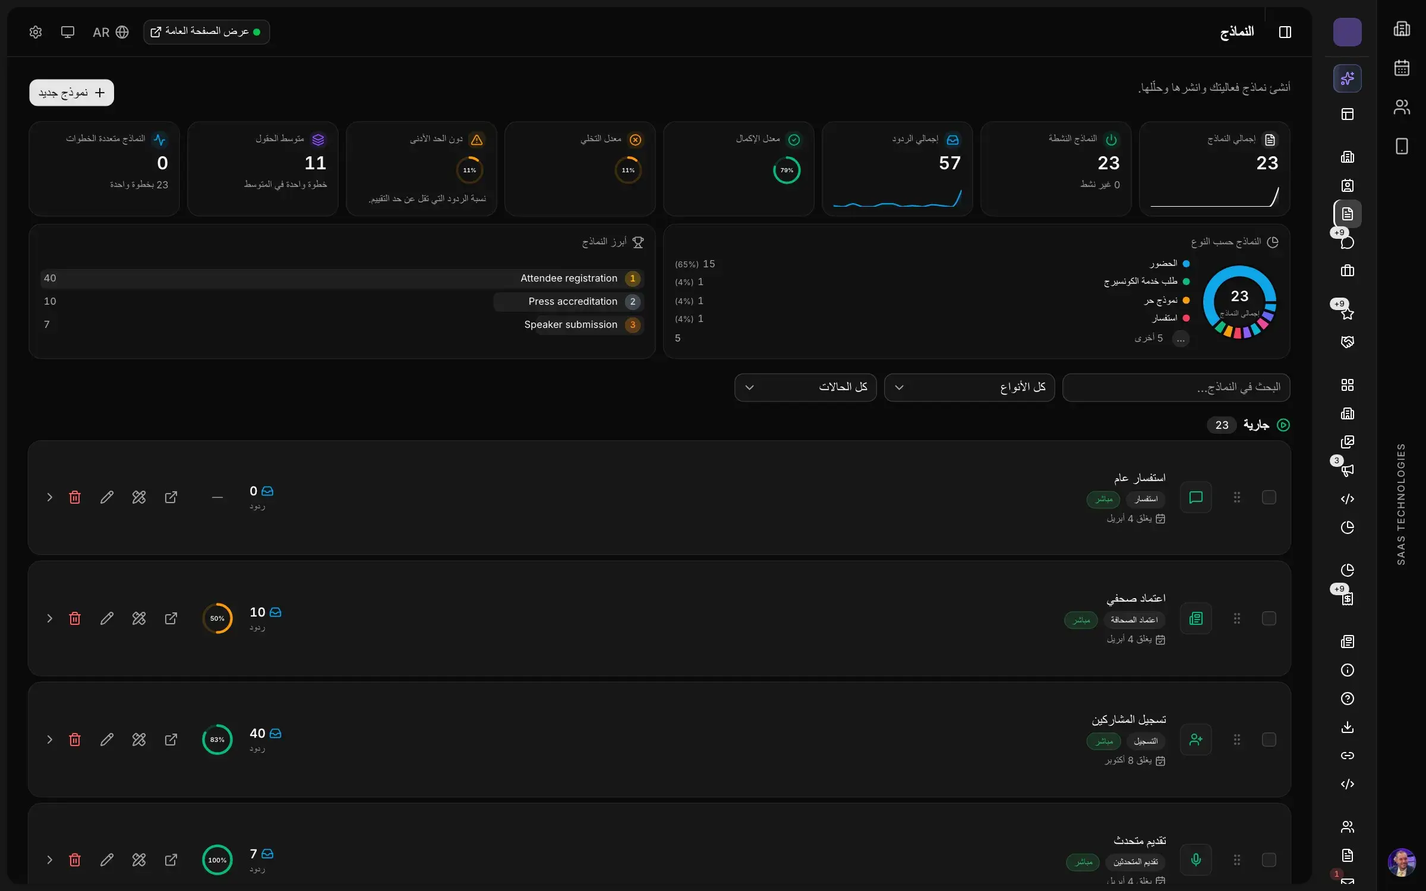
Task: Focus the البحث في النماذج search field
Action: tap(1176, 387)
